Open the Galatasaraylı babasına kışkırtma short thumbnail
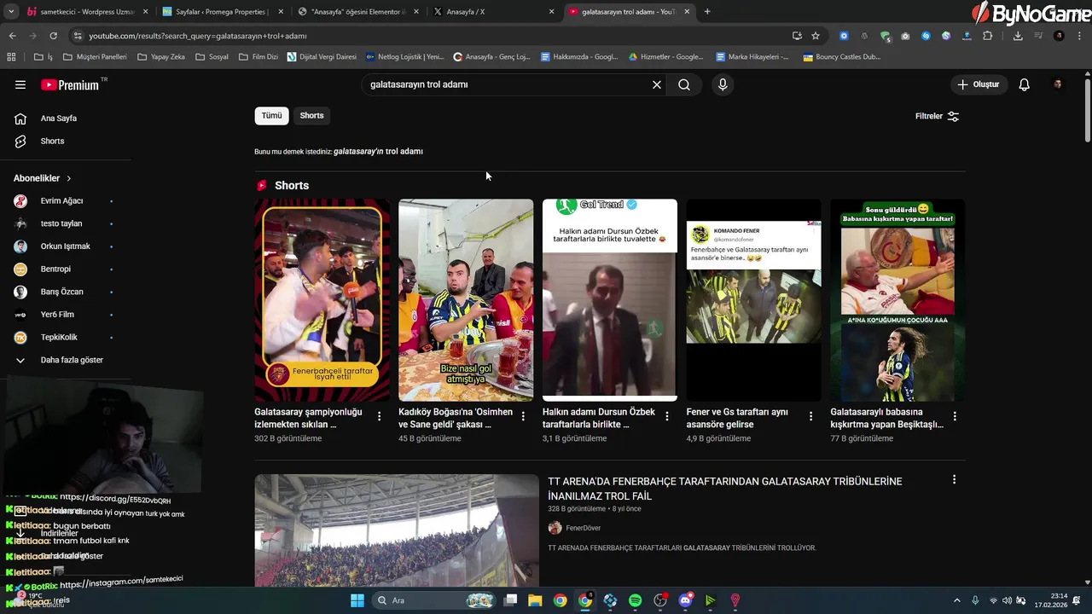The height and width of the screenshot is (614, 1092). [897, 300]
